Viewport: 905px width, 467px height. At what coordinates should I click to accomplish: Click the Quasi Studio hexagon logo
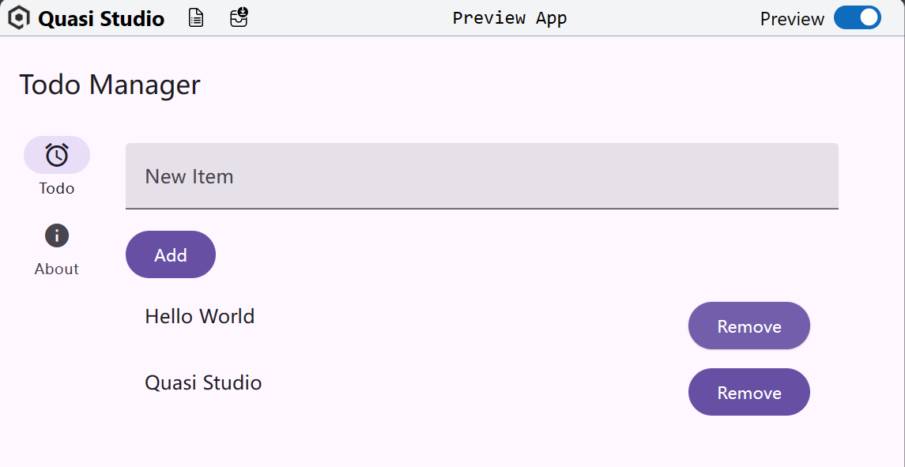tap(19, 18)
